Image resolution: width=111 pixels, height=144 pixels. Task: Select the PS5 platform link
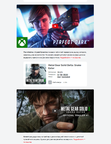61,74
